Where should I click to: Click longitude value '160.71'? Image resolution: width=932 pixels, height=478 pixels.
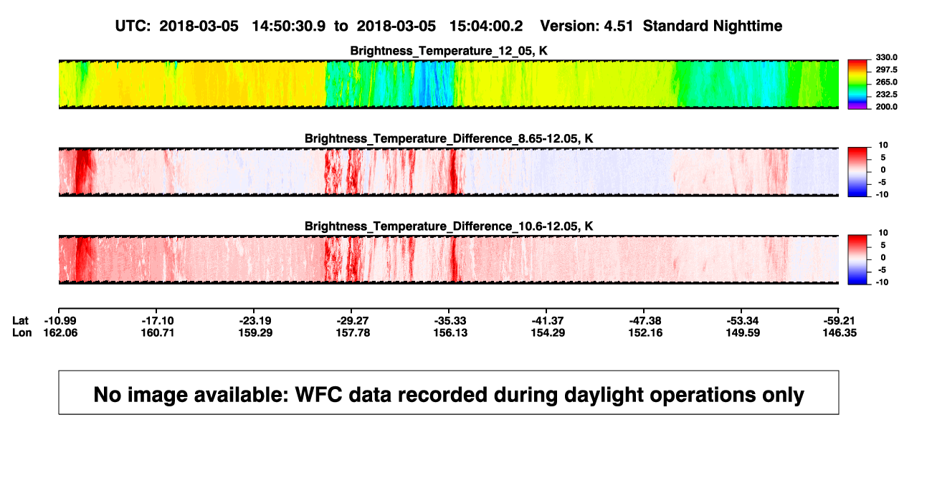pos(158,333)
